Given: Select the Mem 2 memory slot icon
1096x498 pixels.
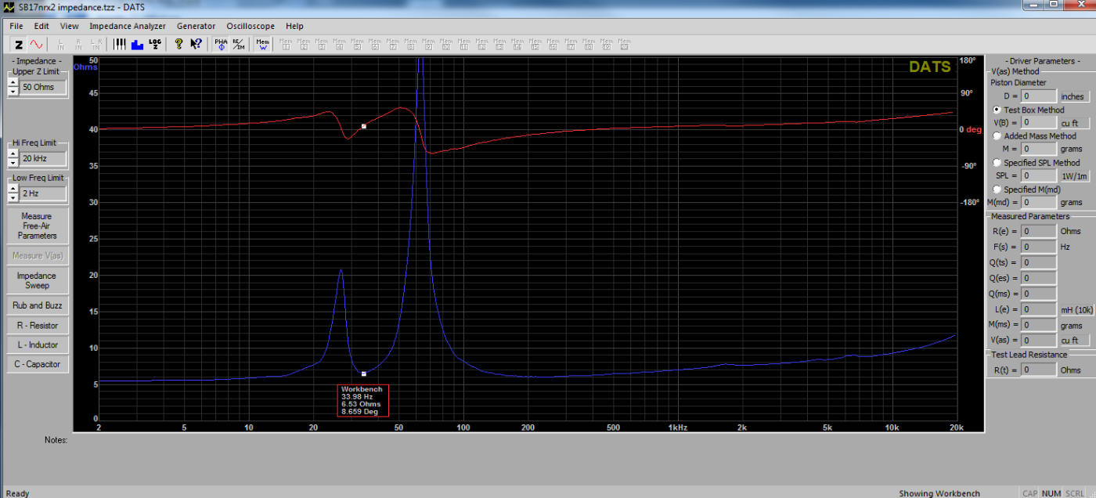Looking at the screenshot, I should pyautogui.click(x=304, y=45).
